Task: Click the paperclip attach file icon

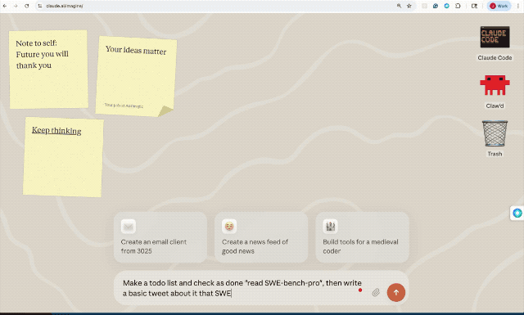Action: pyautogui.click(x=376, y=293)
